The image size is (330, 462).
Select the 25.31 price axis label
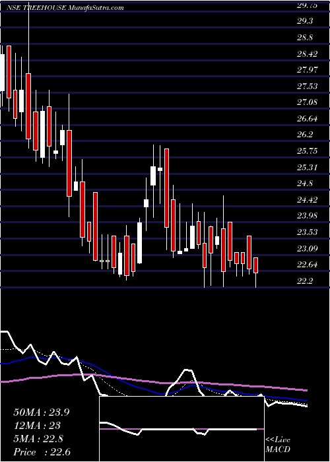pyautogui.click(x=307, y=168)
